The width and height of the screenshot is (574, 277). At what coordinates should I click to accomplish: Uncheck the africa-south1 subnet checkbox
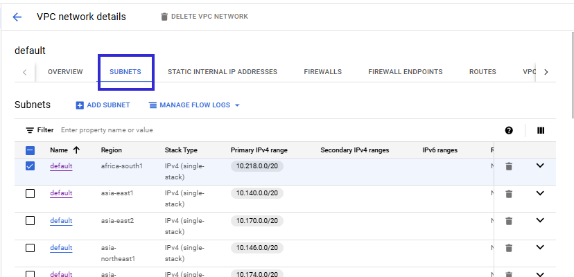30,166
